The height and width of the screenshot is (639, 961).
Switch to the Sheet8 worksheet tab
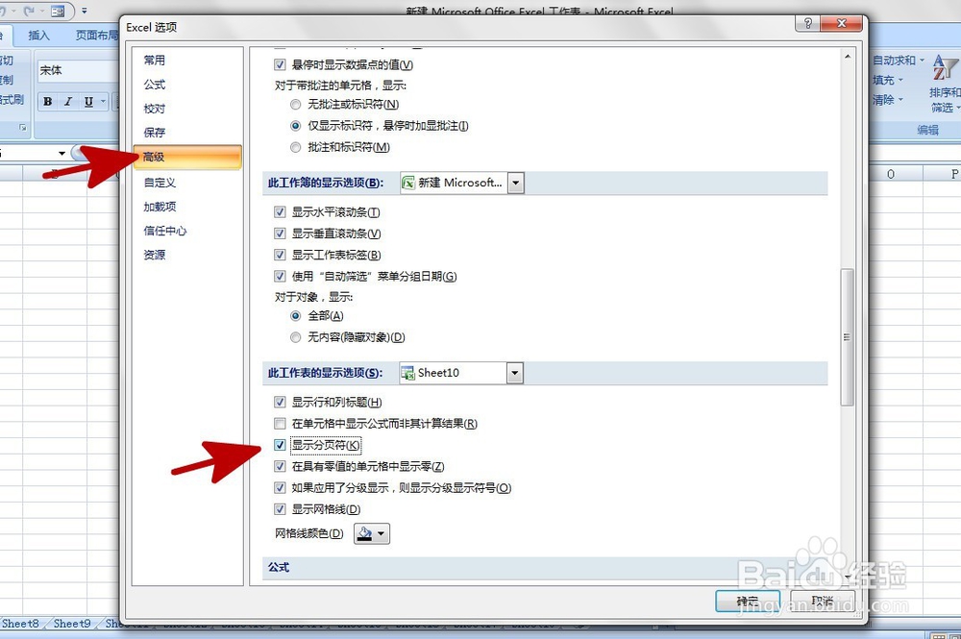pos(20,623)
